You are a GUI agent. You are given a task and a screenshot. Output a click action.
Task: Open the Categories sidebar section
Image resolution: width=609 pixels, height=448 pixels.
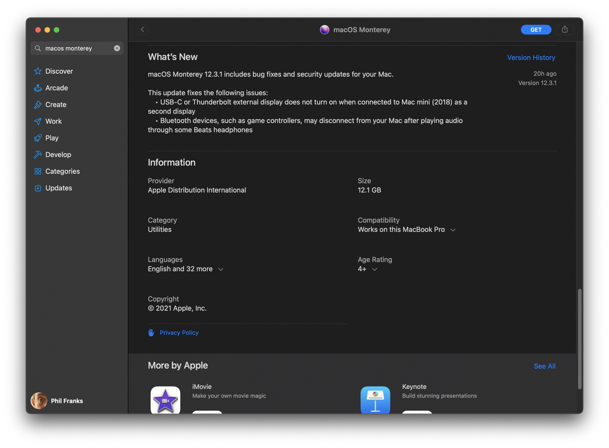pos(62,171)
